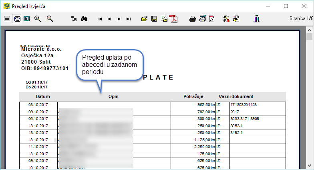Viewport: 314px width, 170px height.
Task: Select the whole page view mode
Action: 26,19
